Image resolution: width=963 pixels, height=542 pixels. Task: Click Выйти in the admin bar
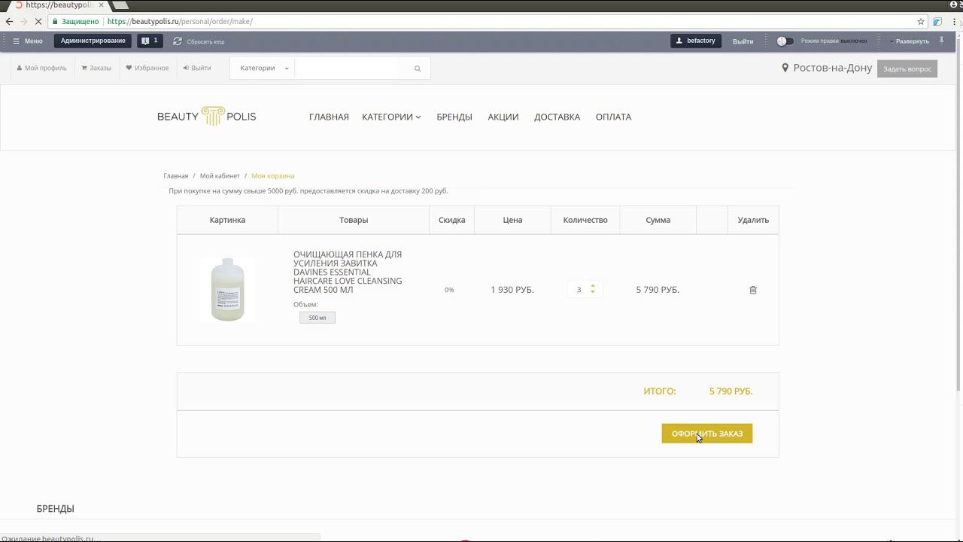743,41
